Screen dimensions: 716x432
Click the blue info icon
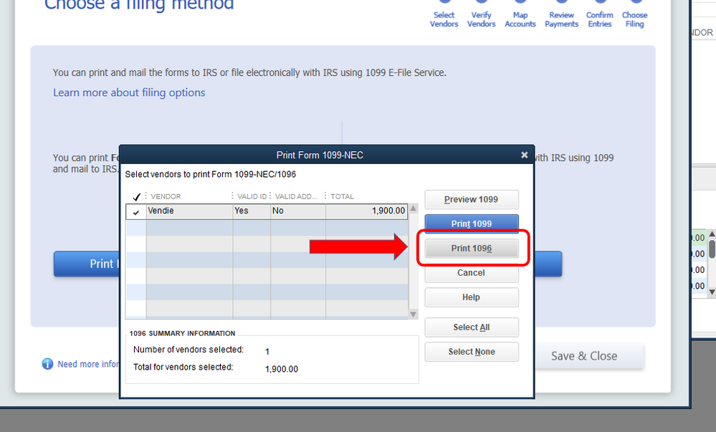(x=47, y=364)
